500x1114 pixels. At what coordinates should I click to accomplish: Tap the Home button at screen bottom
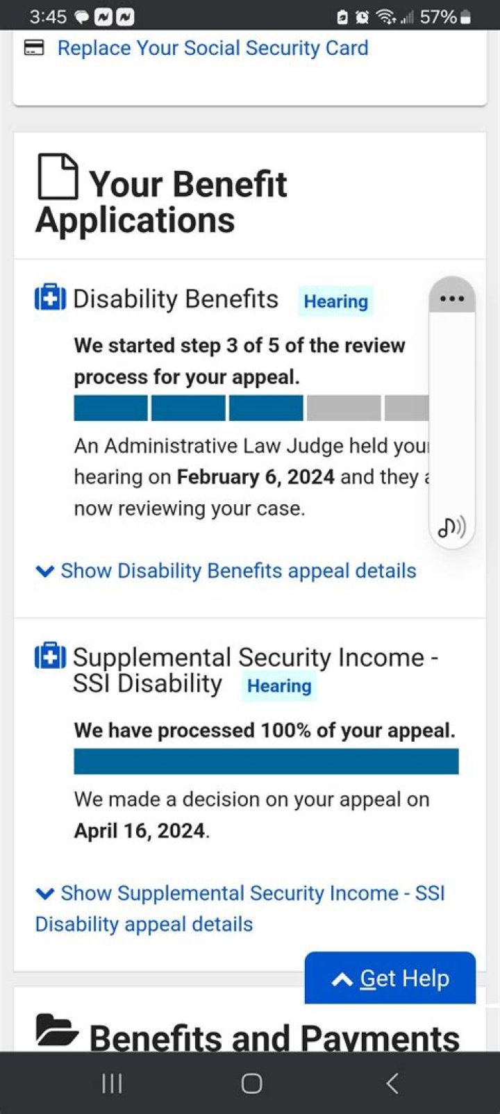250,1082
